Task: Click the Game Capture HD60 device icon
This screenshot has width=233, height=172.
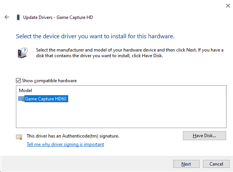Action: click(21, 99)
